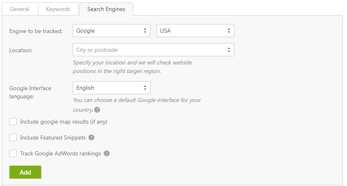Open help icon next to Featured Snippets
347x186 pixels.
tap(92, 137)
